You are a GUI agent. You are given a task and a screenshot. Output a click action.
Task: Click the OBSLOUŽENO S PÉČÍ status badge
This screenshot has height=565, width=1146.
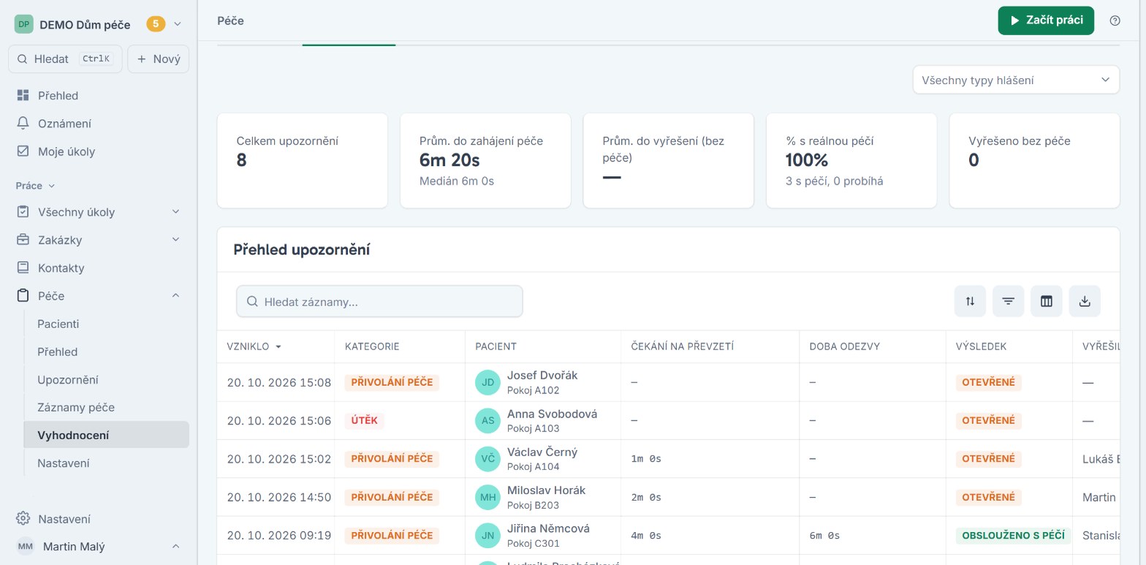[x=1013, y=535]
